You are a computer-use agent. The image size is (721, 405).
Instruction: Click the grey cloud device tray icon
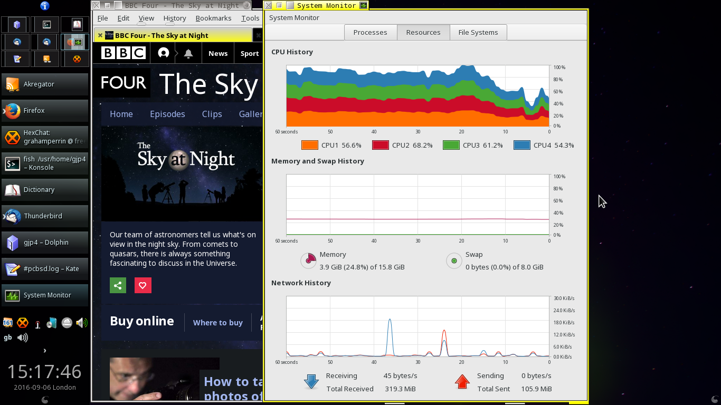[x=67, y=323]
